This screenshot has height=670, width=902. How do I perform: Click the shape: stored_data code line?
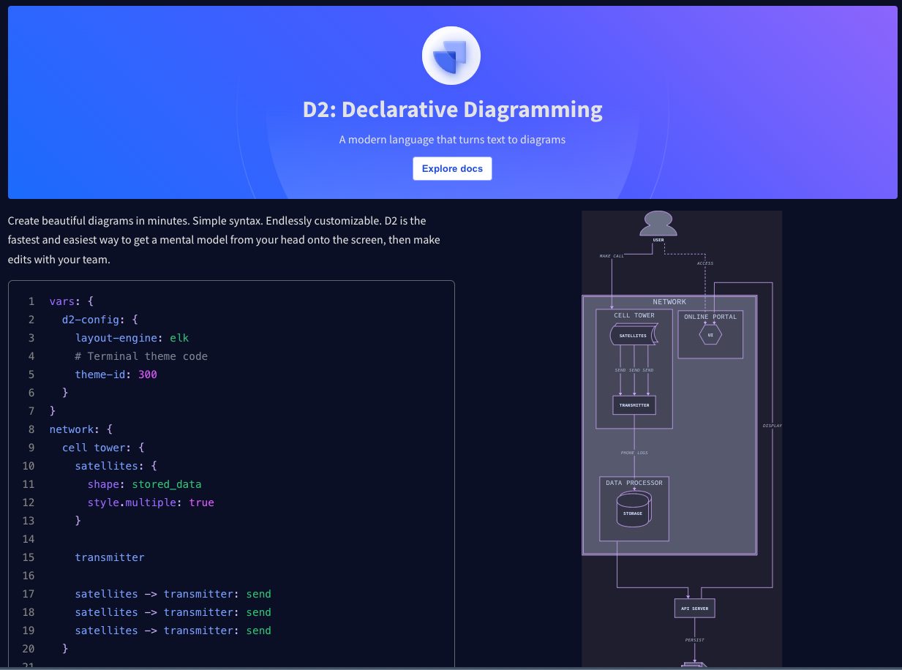pyautogui.click(x=144, y=484)
